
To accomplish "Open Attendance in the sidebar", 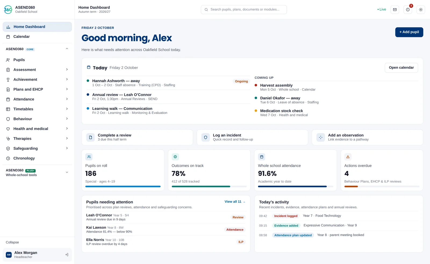I will coord(37,99).
